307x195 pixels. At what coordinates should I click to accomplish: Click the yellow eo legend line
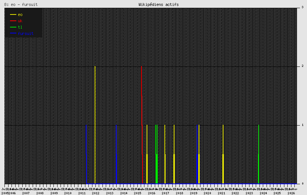click(13, 14)
